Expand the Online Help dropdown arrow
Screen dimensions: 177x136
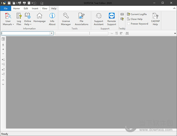click(31, 24)
